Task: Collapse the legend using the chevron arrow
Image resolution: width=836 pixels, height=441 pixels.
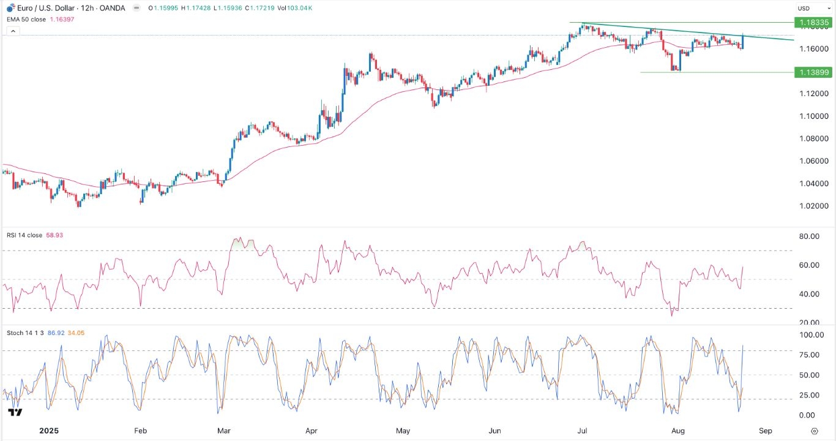Action: pos(13,31)
